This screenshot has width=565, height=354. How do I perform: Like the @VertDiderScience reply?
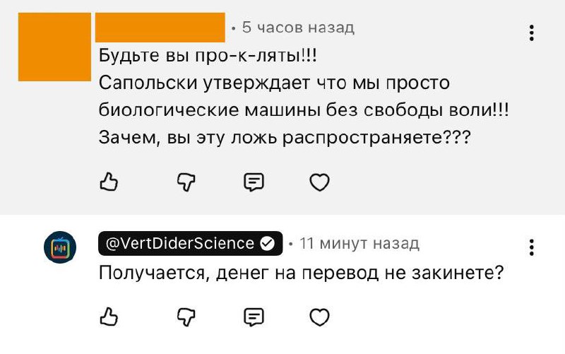click(x=108, y=317)
